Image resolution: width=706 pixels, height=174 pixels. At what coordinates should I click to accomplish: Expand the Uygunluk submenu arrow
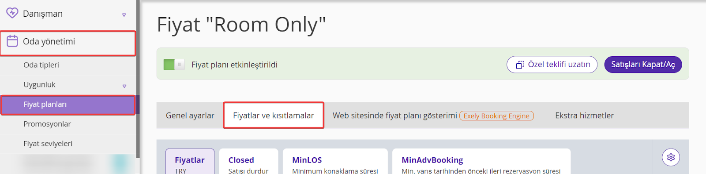tap(124, 86)
